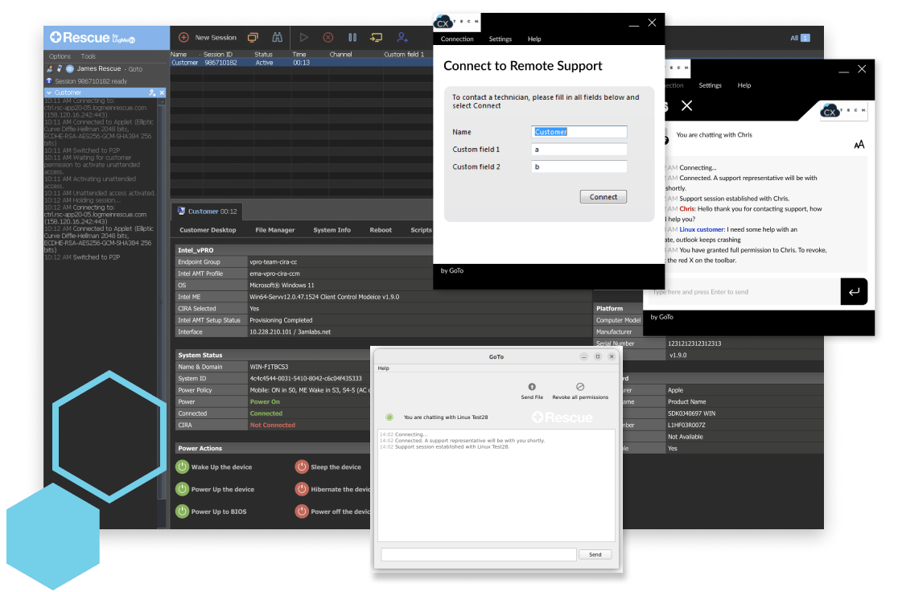Select the screen sharing monitor icon in toolbar
This screenshot has height=592, width=898.
(x=253, y=37)
